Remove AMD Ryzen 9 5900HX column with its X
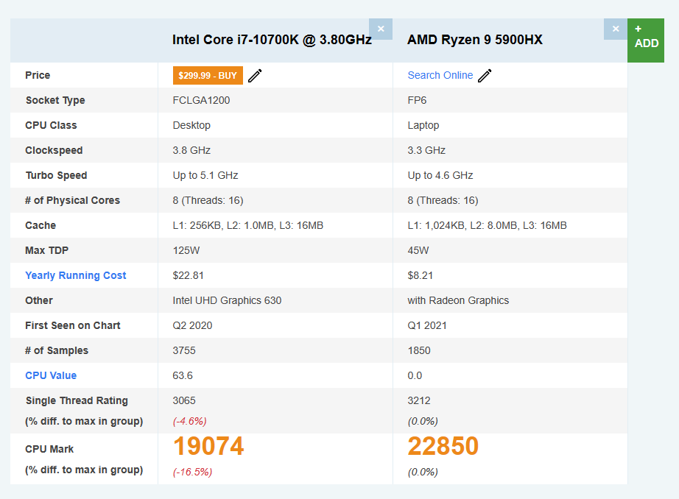Screen dimensions: 679x499 tap(616, 29)
